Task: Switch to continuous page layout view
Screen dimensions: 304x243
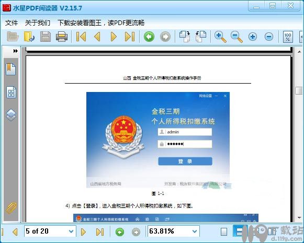Action: pos(240,232)
